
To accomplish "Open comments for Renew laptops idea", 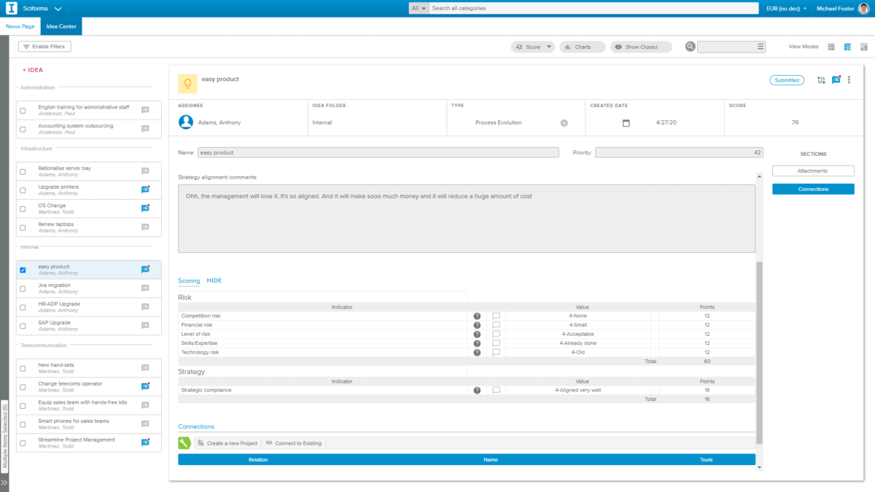I will (145, 227).
